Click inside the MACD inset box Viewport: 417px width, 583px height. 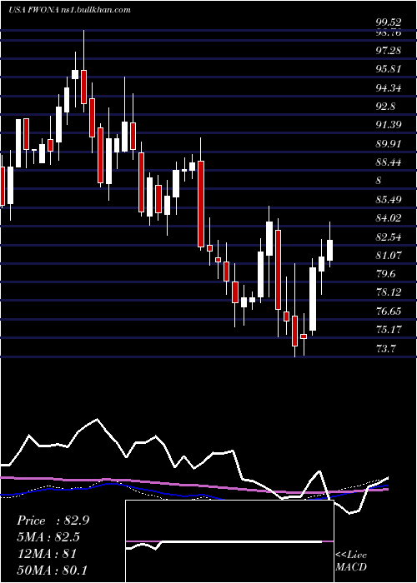tap(229, 541)
